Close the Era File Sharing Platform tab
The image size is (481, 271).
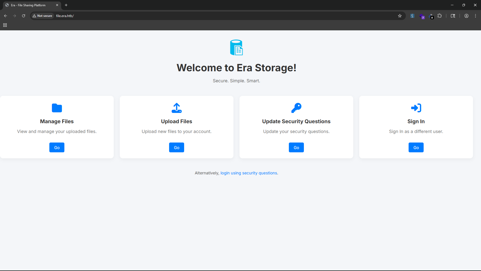coord(57,5)
